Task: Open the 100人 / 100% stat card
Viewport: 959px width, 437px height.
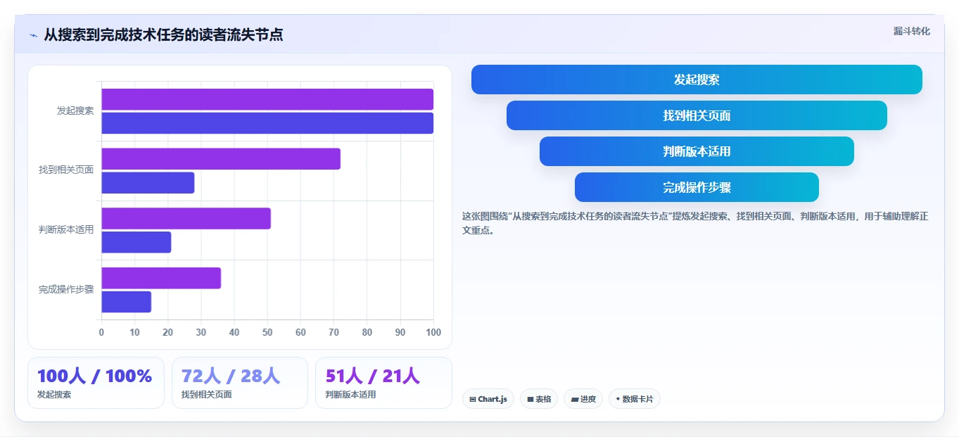Action: 96,383
